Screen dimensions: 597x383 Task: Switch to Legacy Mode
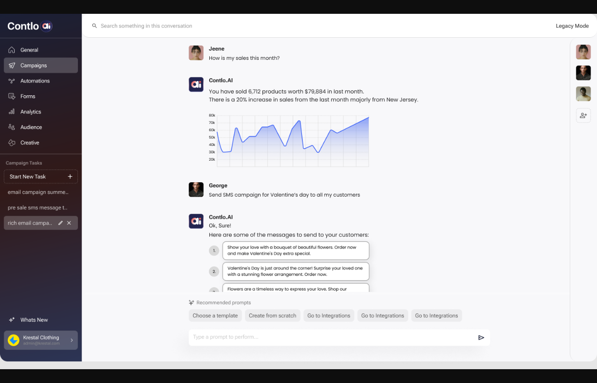pyautogui.click(x=572, y=26)
